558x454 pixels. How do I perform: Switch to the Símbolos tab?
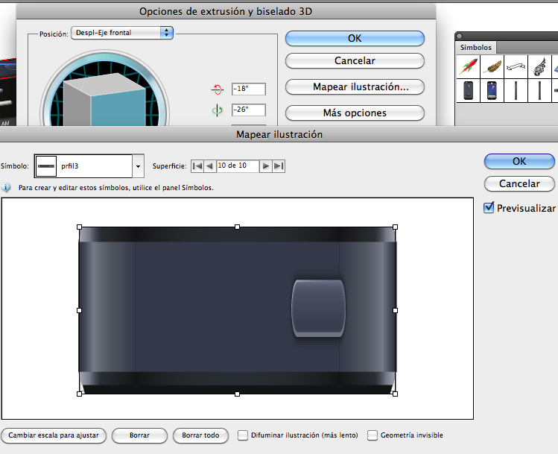475,48
